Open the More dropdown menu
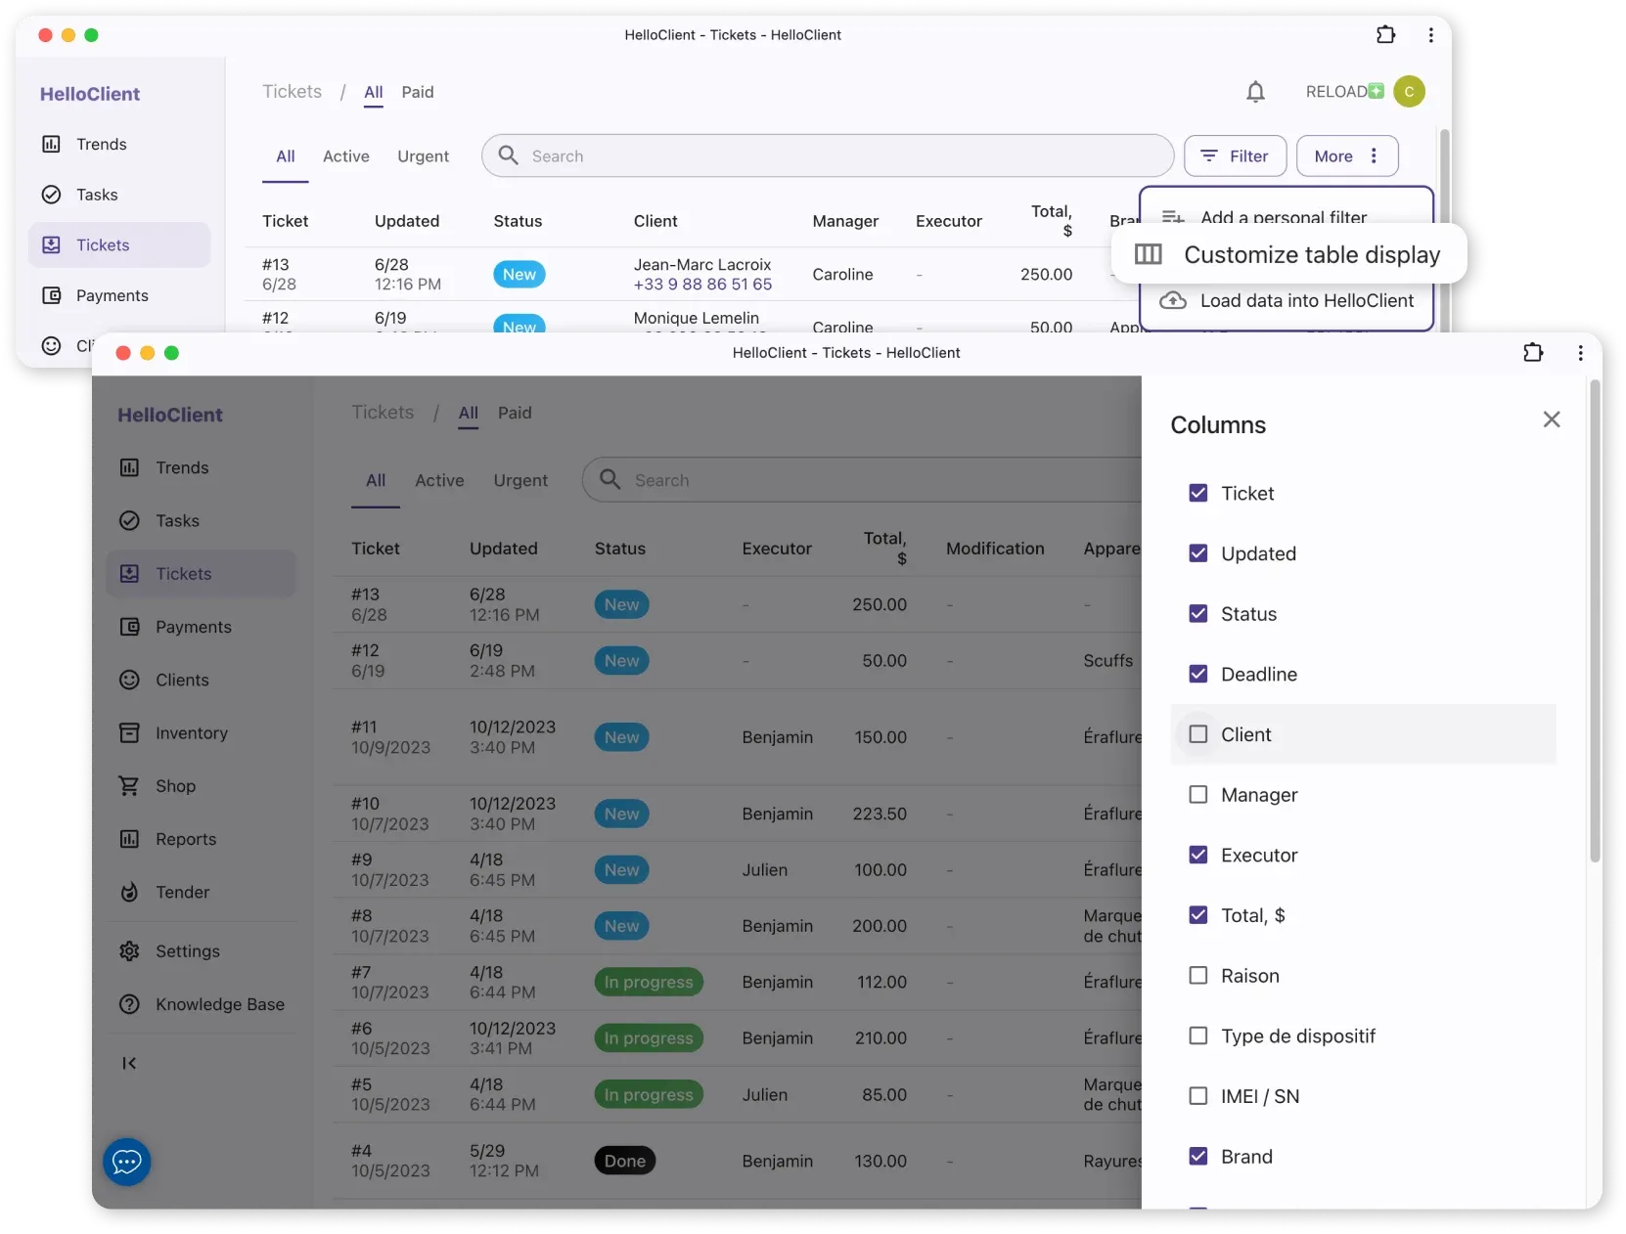This screenshot has width=1626, height=1234. click(x=1346, y=156)
